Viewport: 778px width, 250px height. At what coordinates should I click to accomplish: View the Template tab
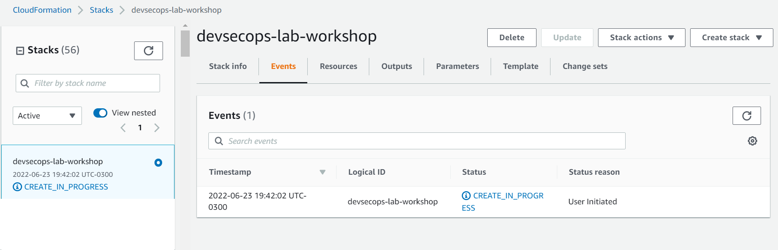coord(520,66)
